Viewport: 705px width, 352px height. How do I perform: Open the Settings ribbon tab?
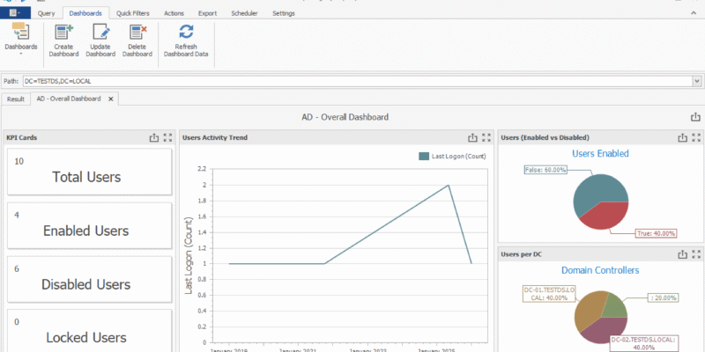(283, 13)
